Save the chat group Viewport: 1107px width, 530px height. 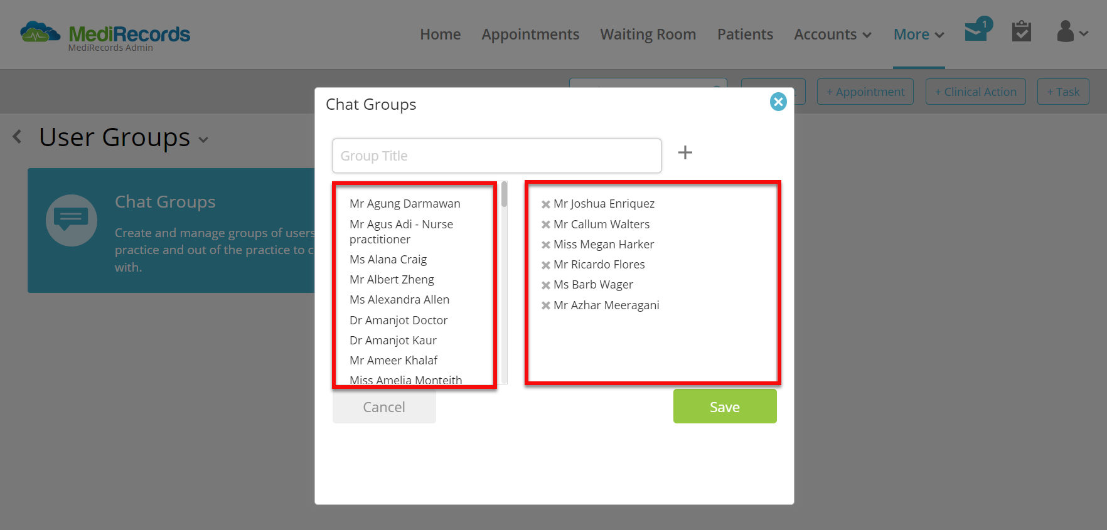(x=725, y=406)
